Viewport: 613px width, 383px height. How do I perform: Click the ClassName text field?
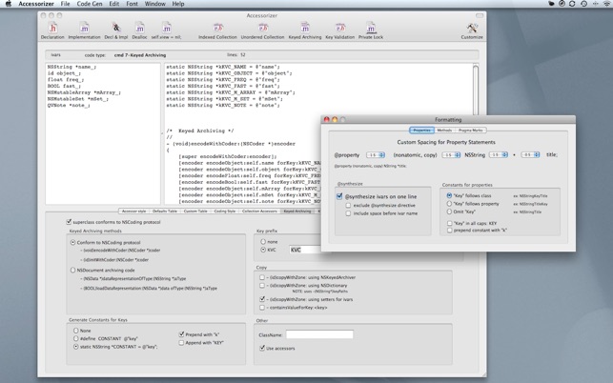(319, 334)
